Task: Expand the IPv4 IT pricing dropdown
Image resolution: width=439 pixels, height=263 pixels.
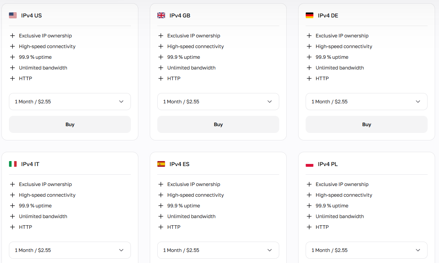Action: coord(70,250)
